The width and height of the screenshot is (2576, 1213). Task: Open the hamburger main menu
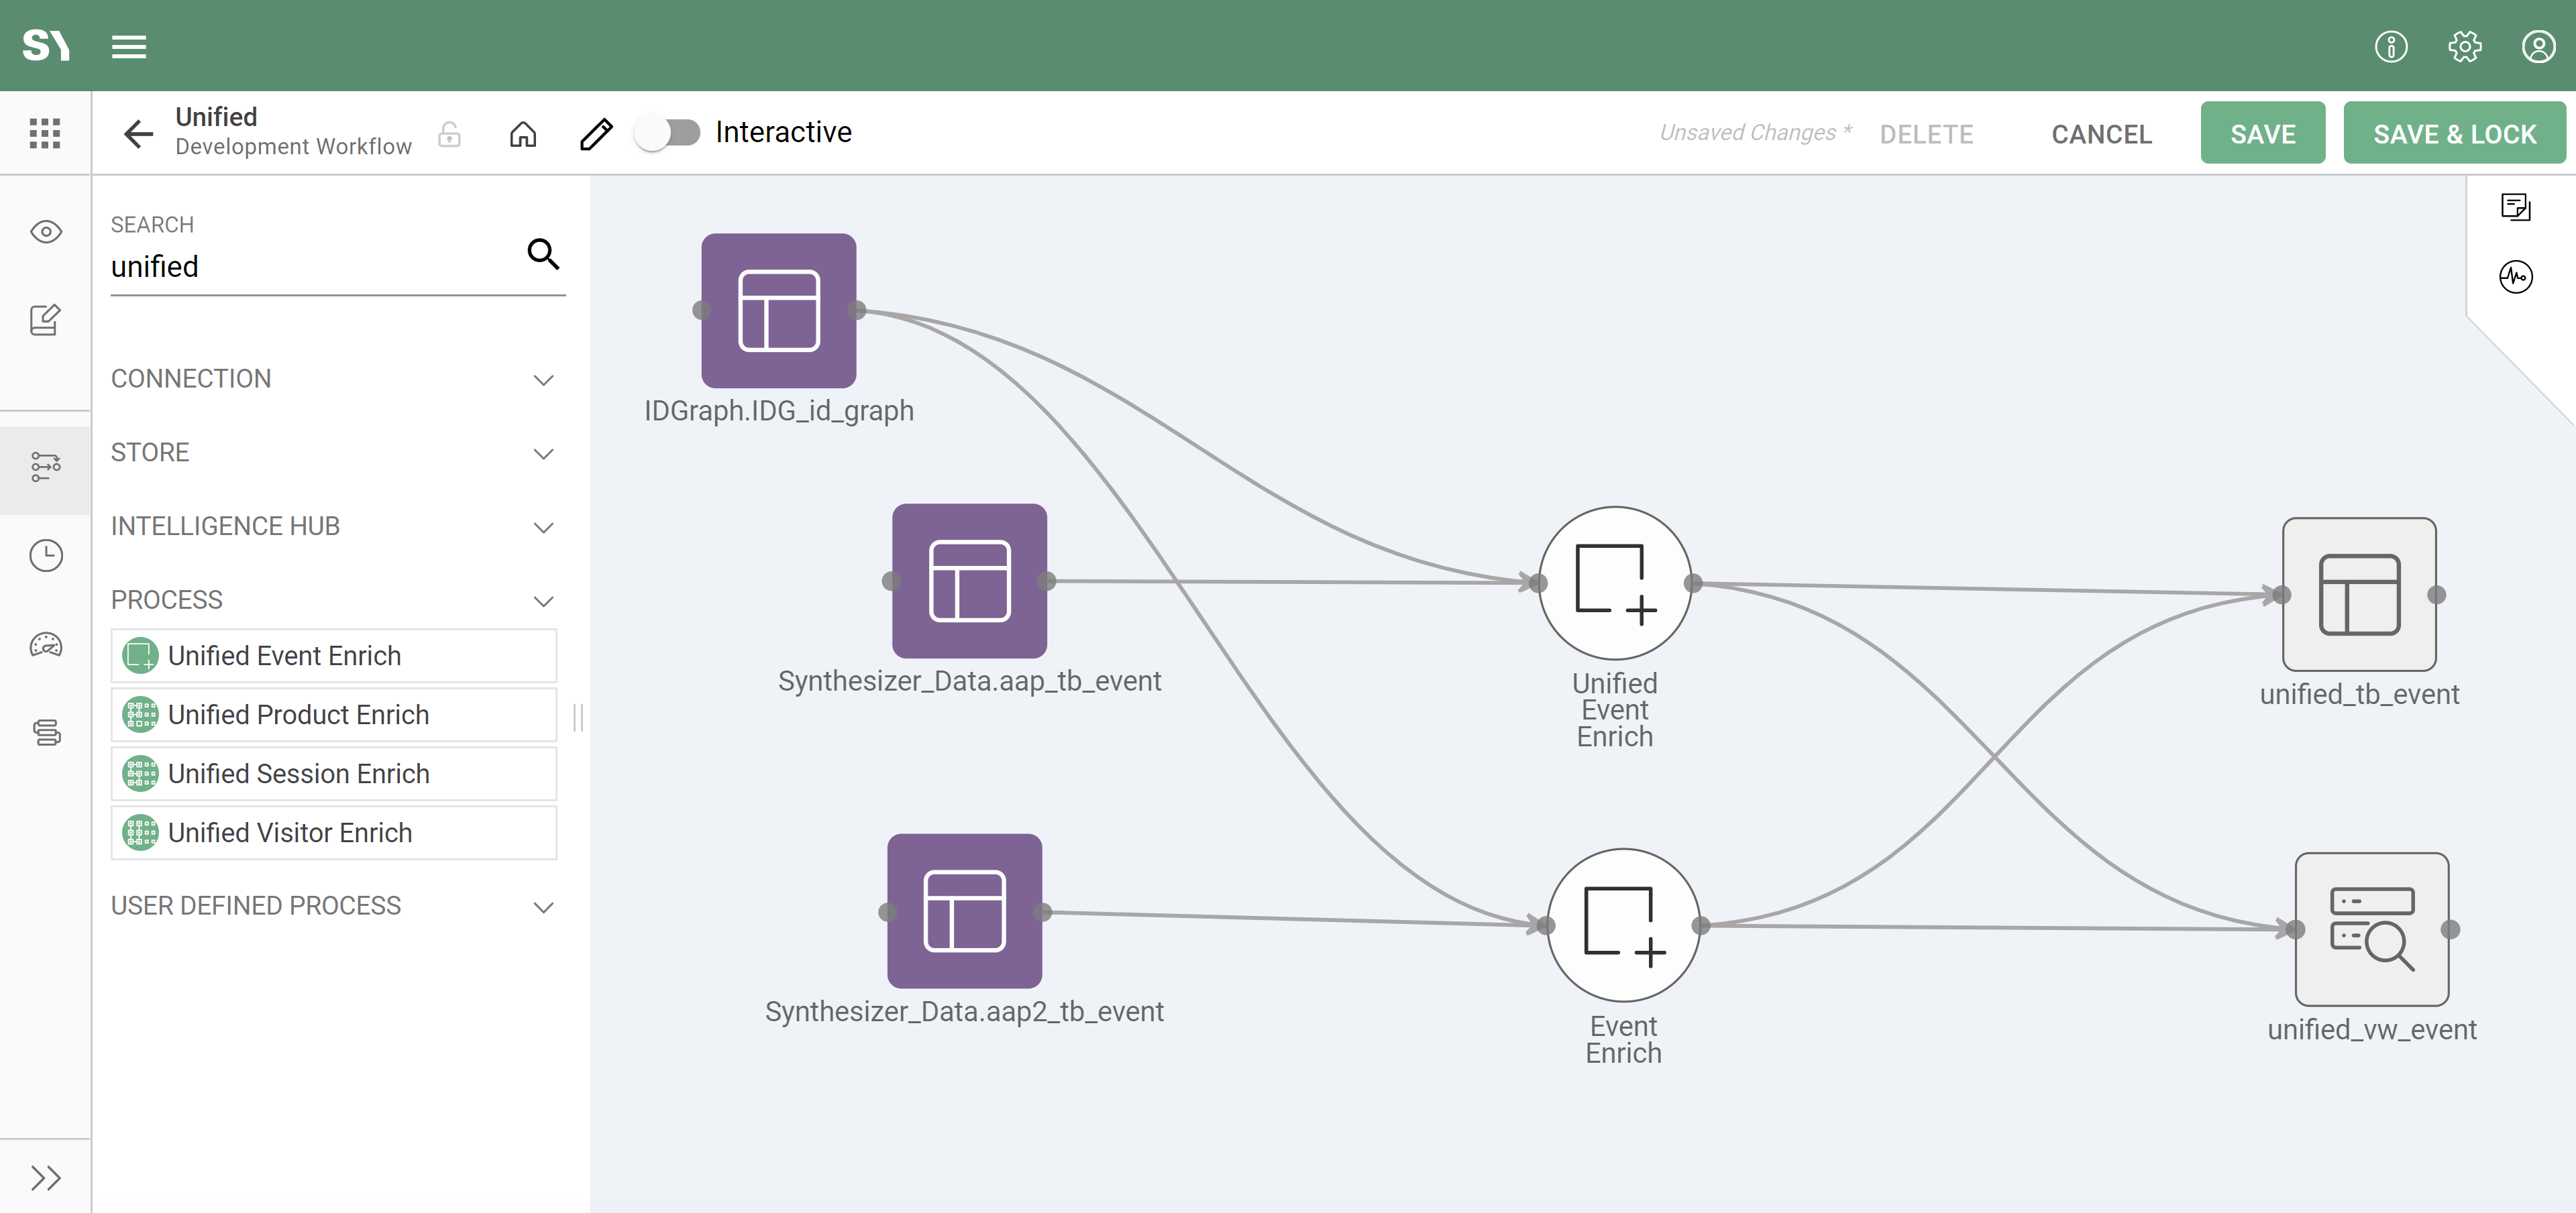click(129, 46)
